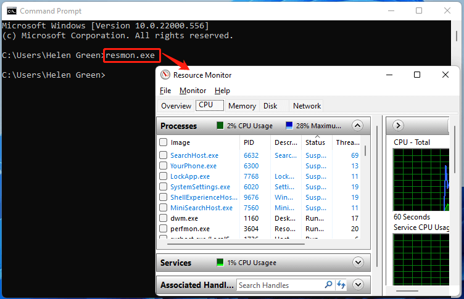Image resolution: width=464 pixels, height=299 pixels.
Task: Click the Command Prompt second prompt line
Action: coord(54,75)
